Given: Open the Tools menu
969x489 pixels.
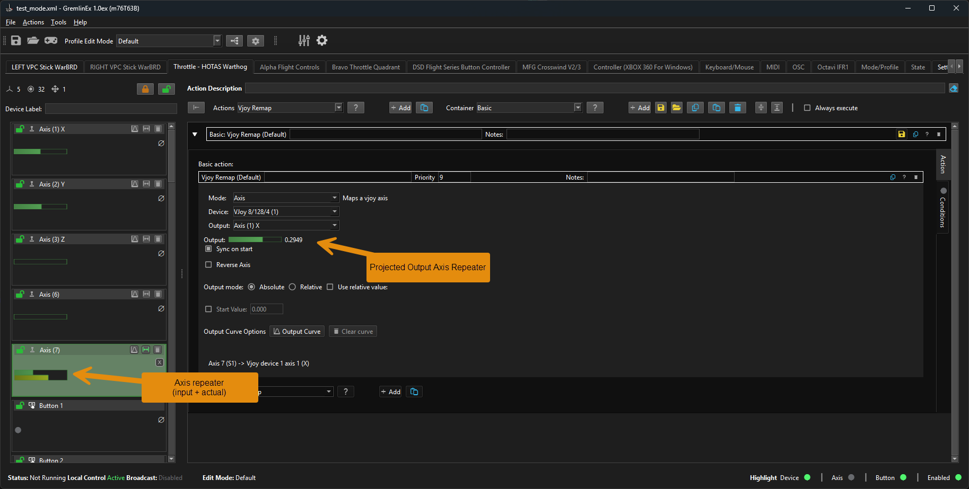Looking at the screenshot, I should click(x=58, y=22).
